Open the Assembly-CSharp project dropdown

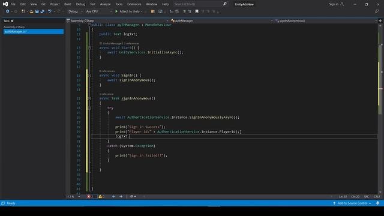118,21
